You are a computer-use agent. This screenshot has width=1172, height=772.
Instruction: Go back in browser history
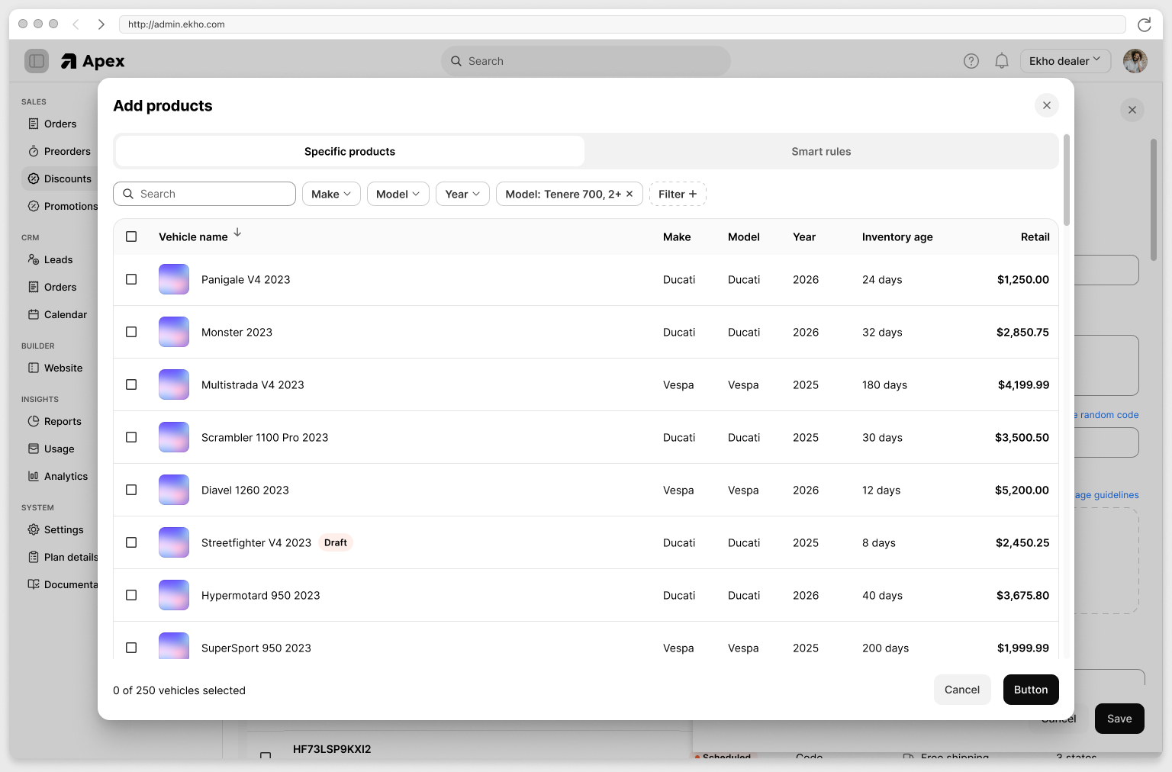pyautogui.click(x=76, y=24)
